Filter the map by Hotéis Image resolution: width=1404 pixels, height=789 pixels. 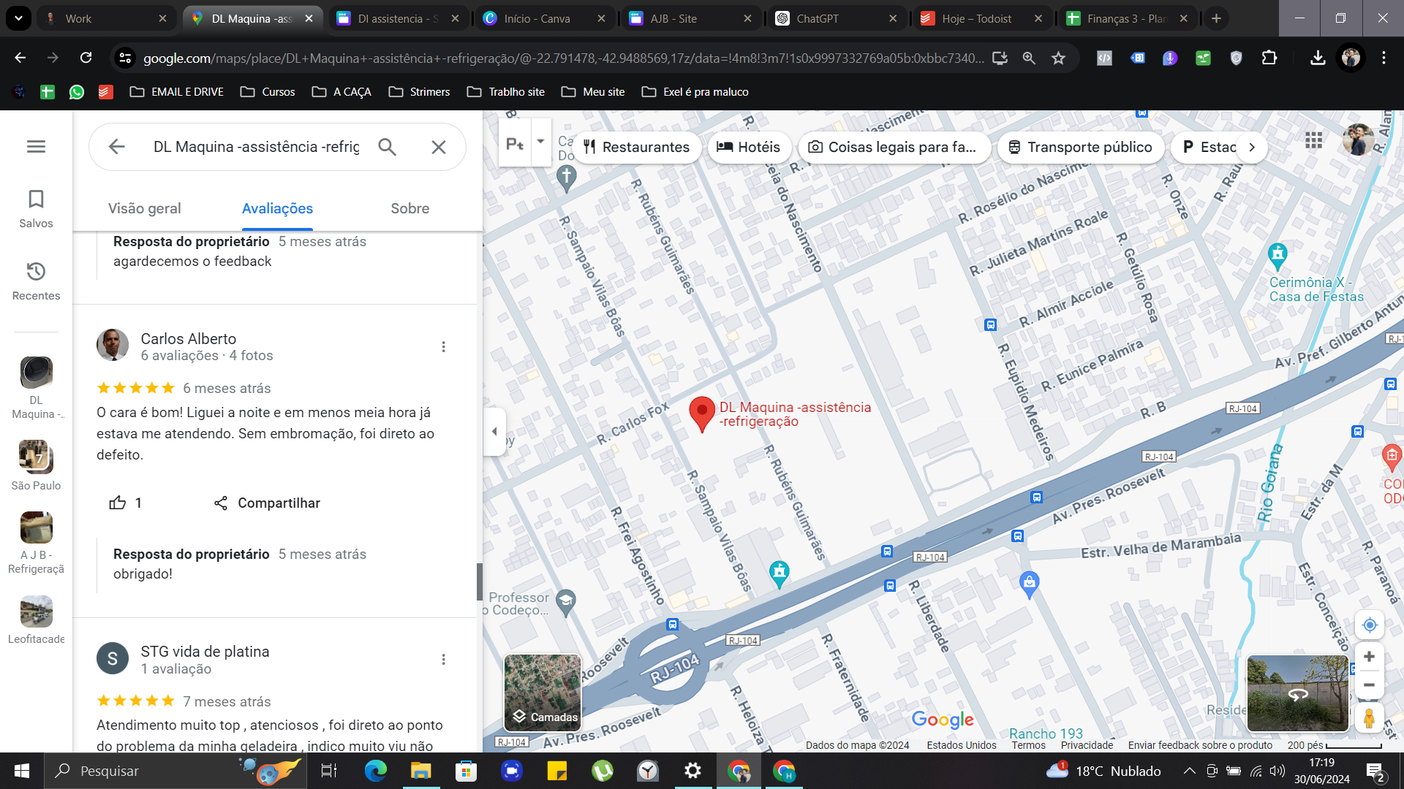pos(749,147)
